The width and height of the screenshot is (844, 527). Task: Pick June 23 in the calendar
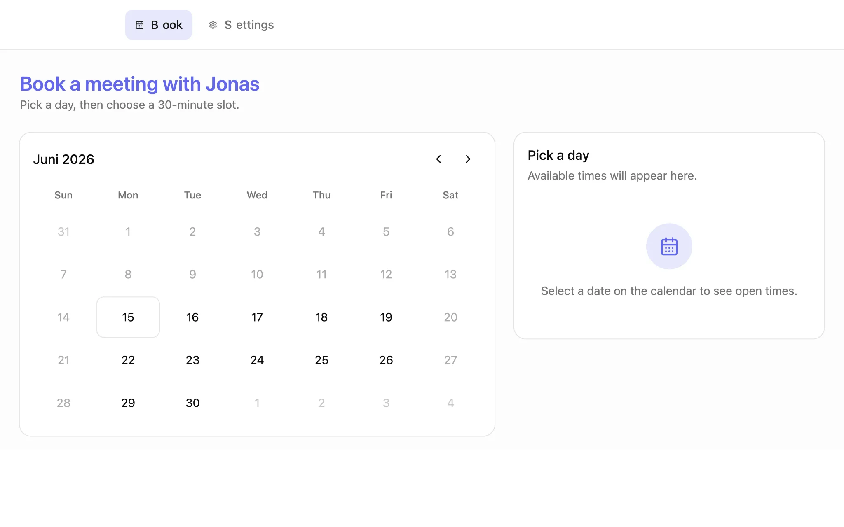click(192, 360)
